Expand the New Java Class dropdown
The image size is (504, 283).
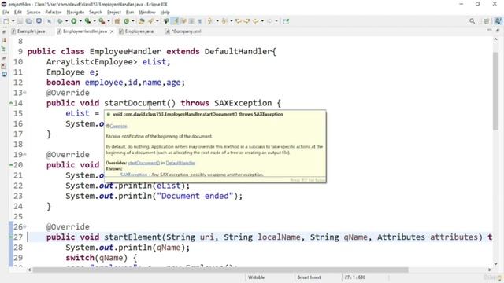133,21
